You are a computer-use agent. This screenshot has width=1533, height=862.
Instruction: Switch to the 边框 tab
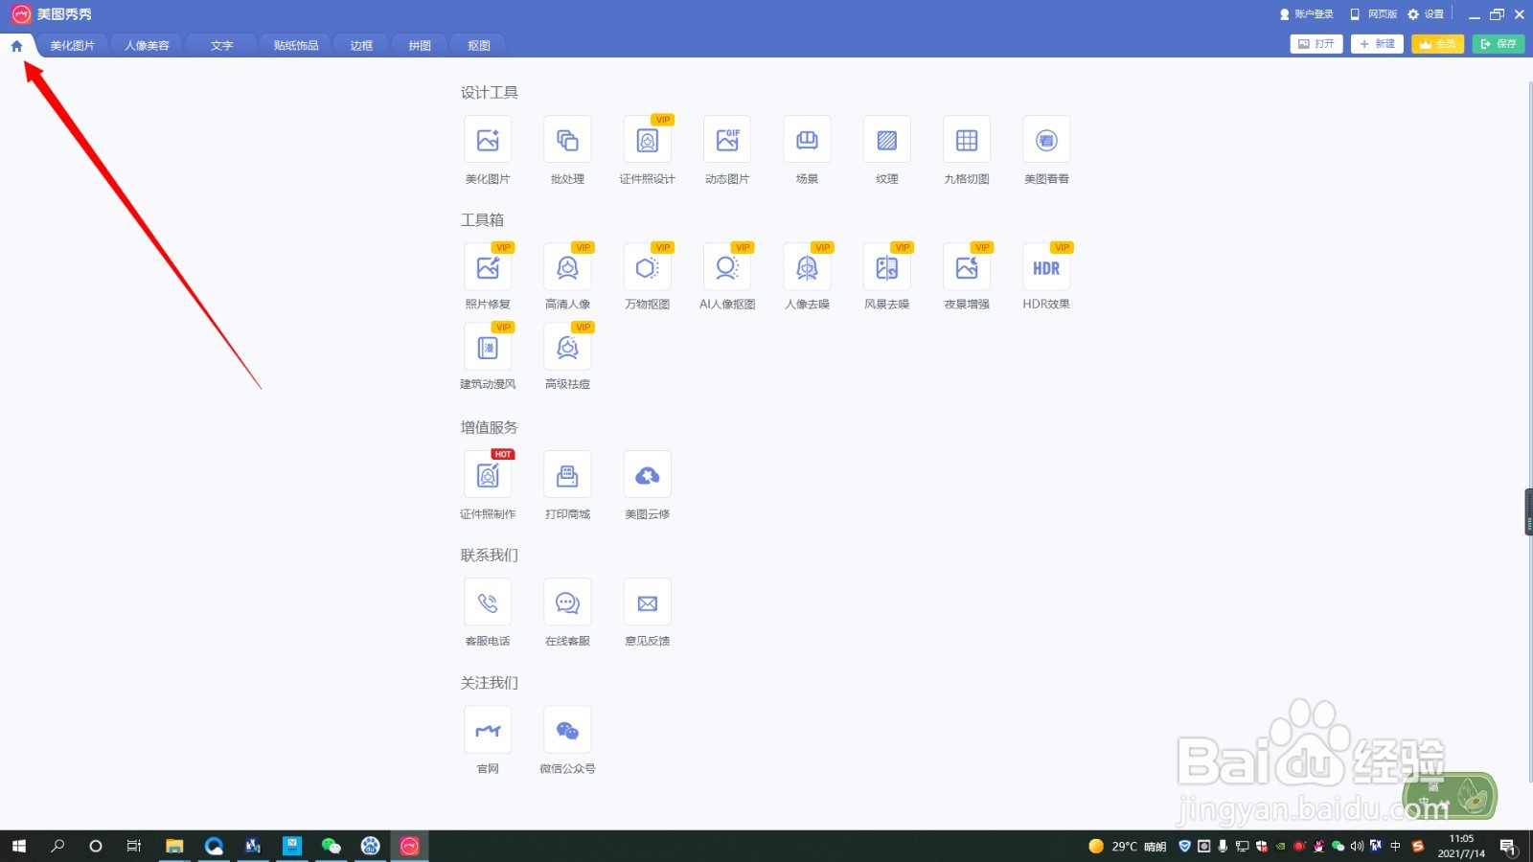[x=361, y=45]
